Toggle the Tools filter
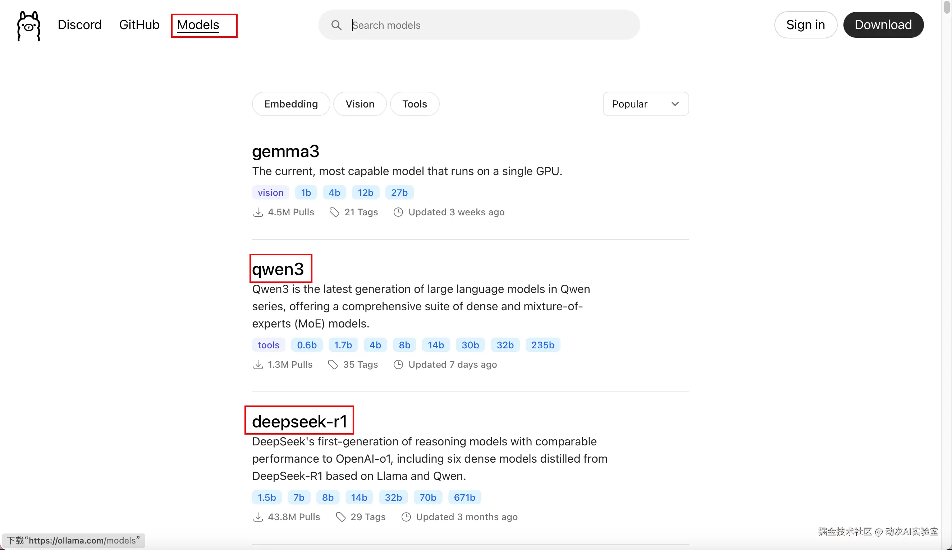This screenshot has width=952, height=550. [x=415, y=104]
